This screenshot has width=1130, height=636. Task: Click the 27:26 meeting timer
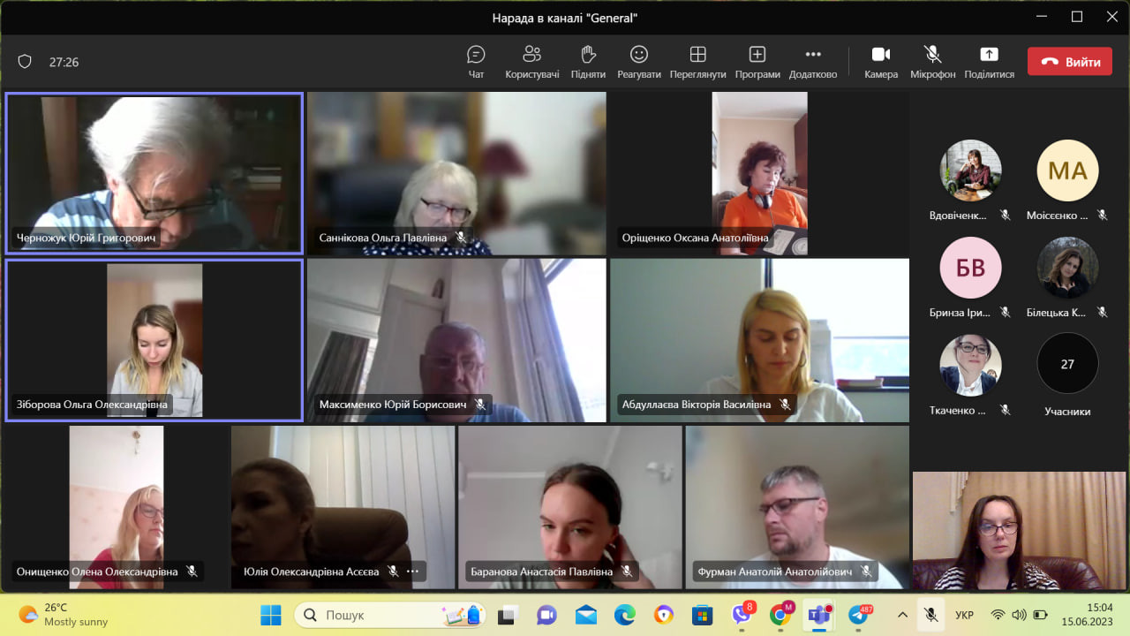(64, 62)
